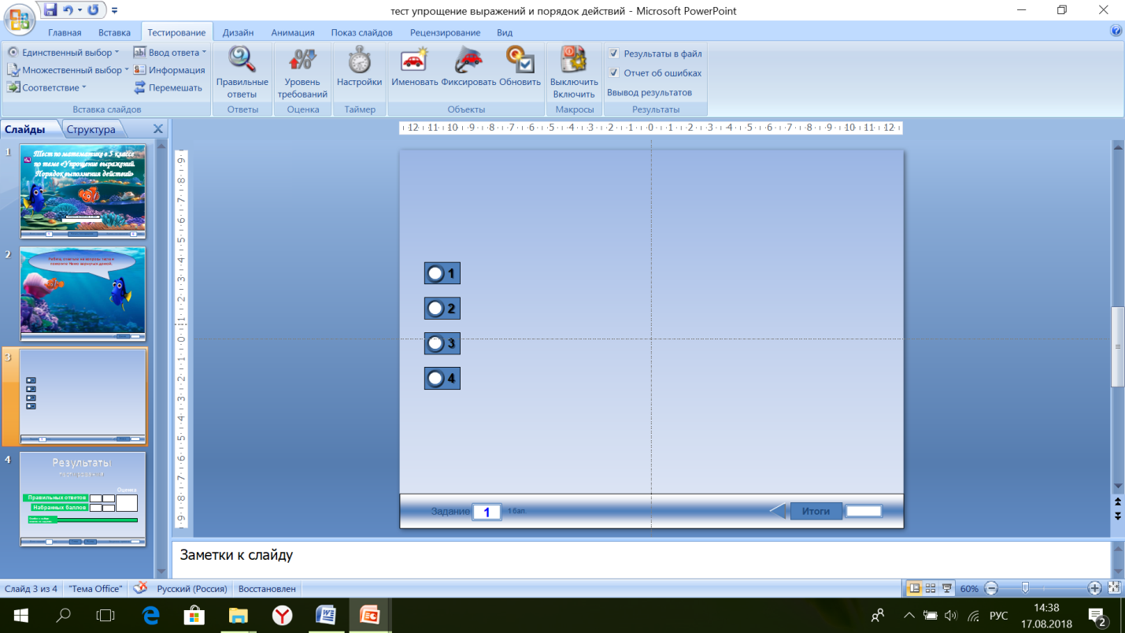
Task: Open the Рецензирование ribbon tab
Action: (x=445, y=32)
